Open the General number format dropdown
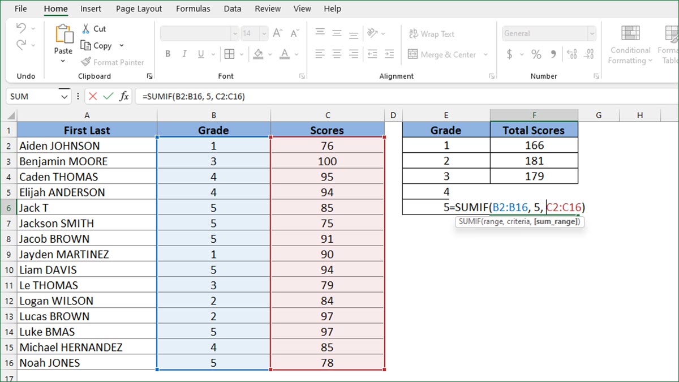 (x=592, y=33)
